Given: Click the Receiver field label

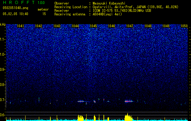Looking at the screenshot, I should pos(62,11).
